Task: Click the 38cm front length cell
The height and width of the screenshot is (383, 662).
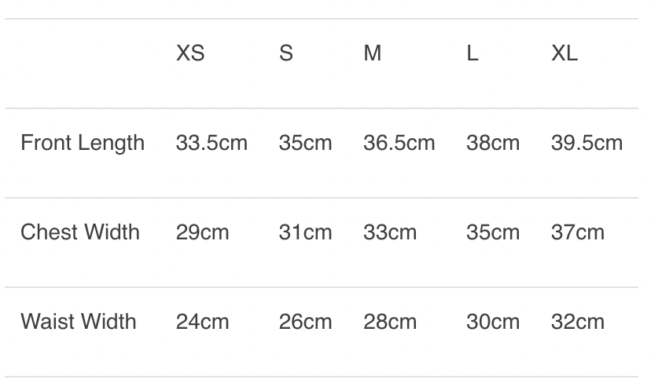Action: point(493,143)
